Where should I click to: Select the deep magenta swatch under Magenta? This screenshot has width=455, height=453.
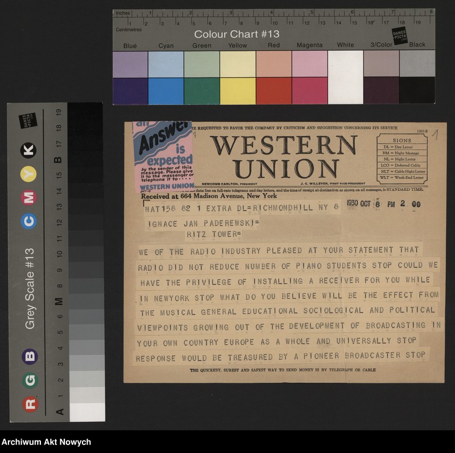pos(309,91)
